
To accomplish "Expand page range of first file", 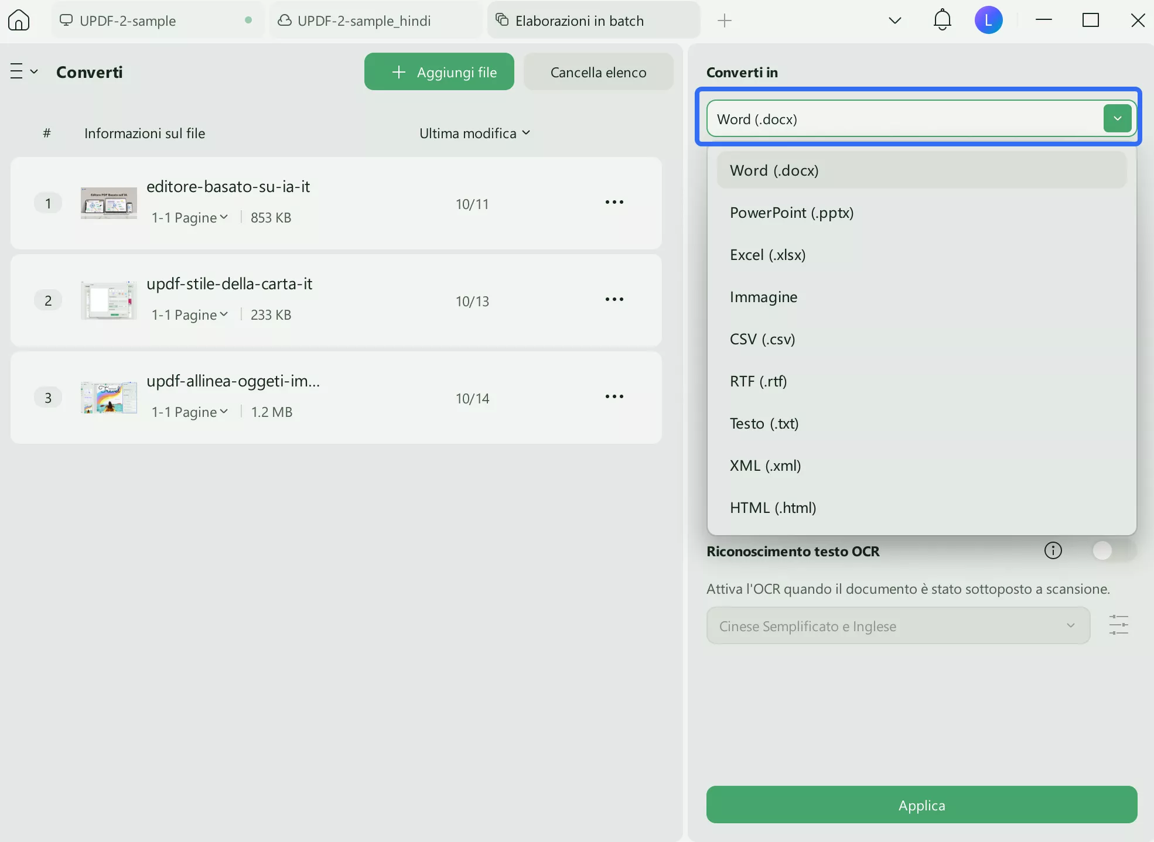I will click(x=190, y=218).
